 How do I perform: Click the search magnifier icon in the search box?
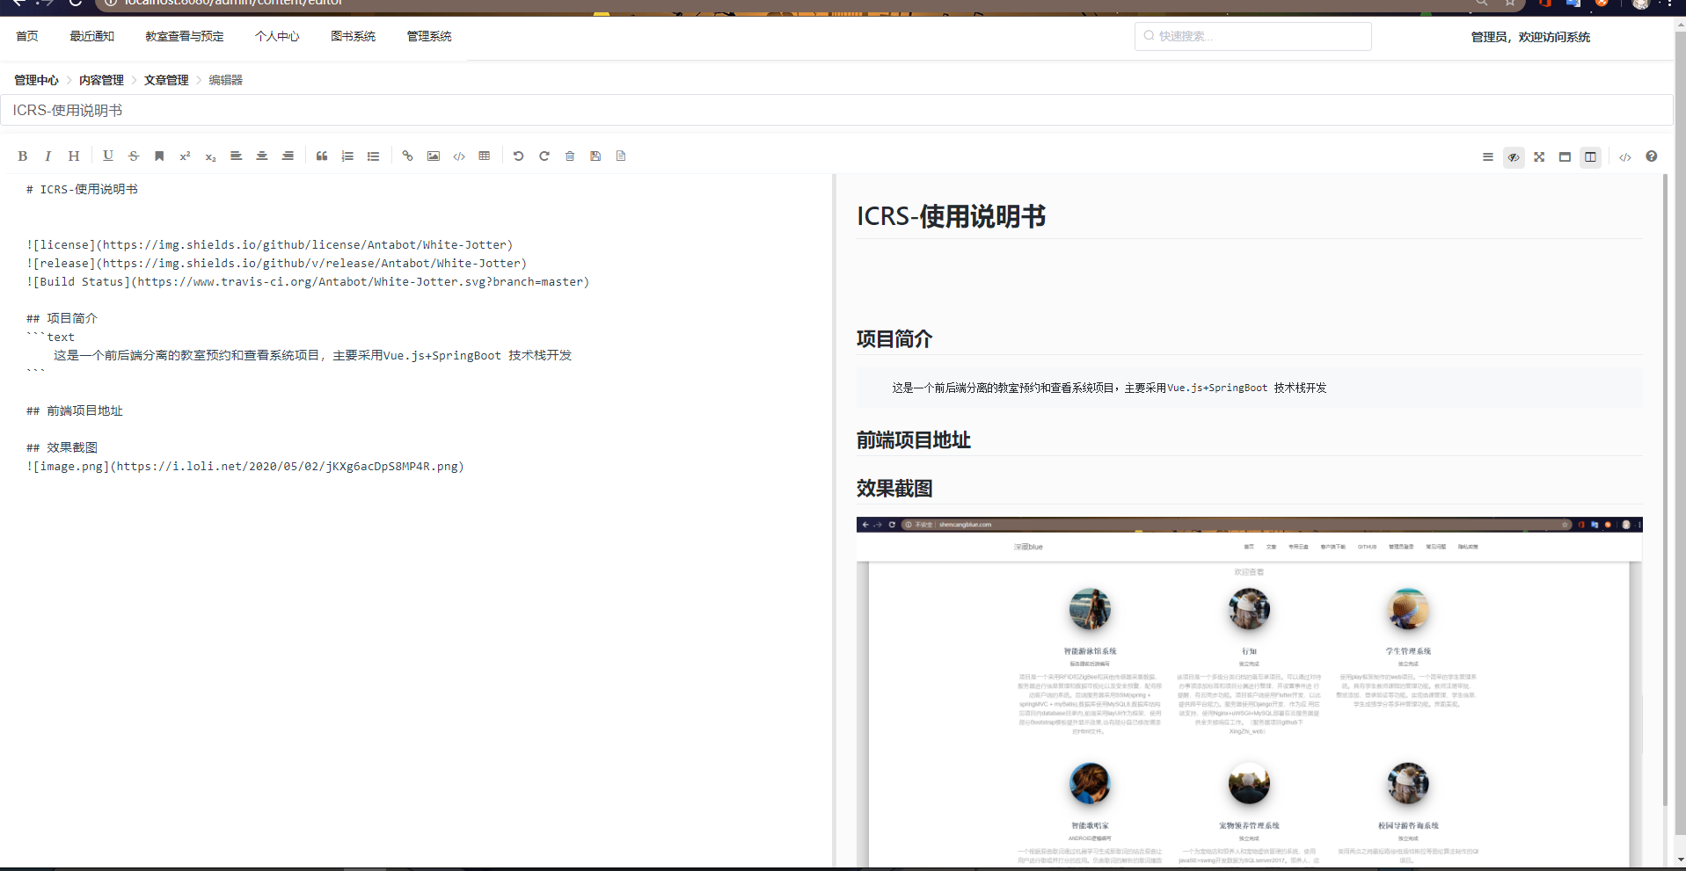coord(1149,36)
